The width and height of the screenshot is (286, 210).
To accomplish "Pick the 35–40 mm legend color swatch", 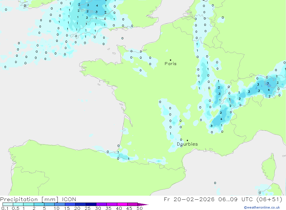I will click(112, 204).
